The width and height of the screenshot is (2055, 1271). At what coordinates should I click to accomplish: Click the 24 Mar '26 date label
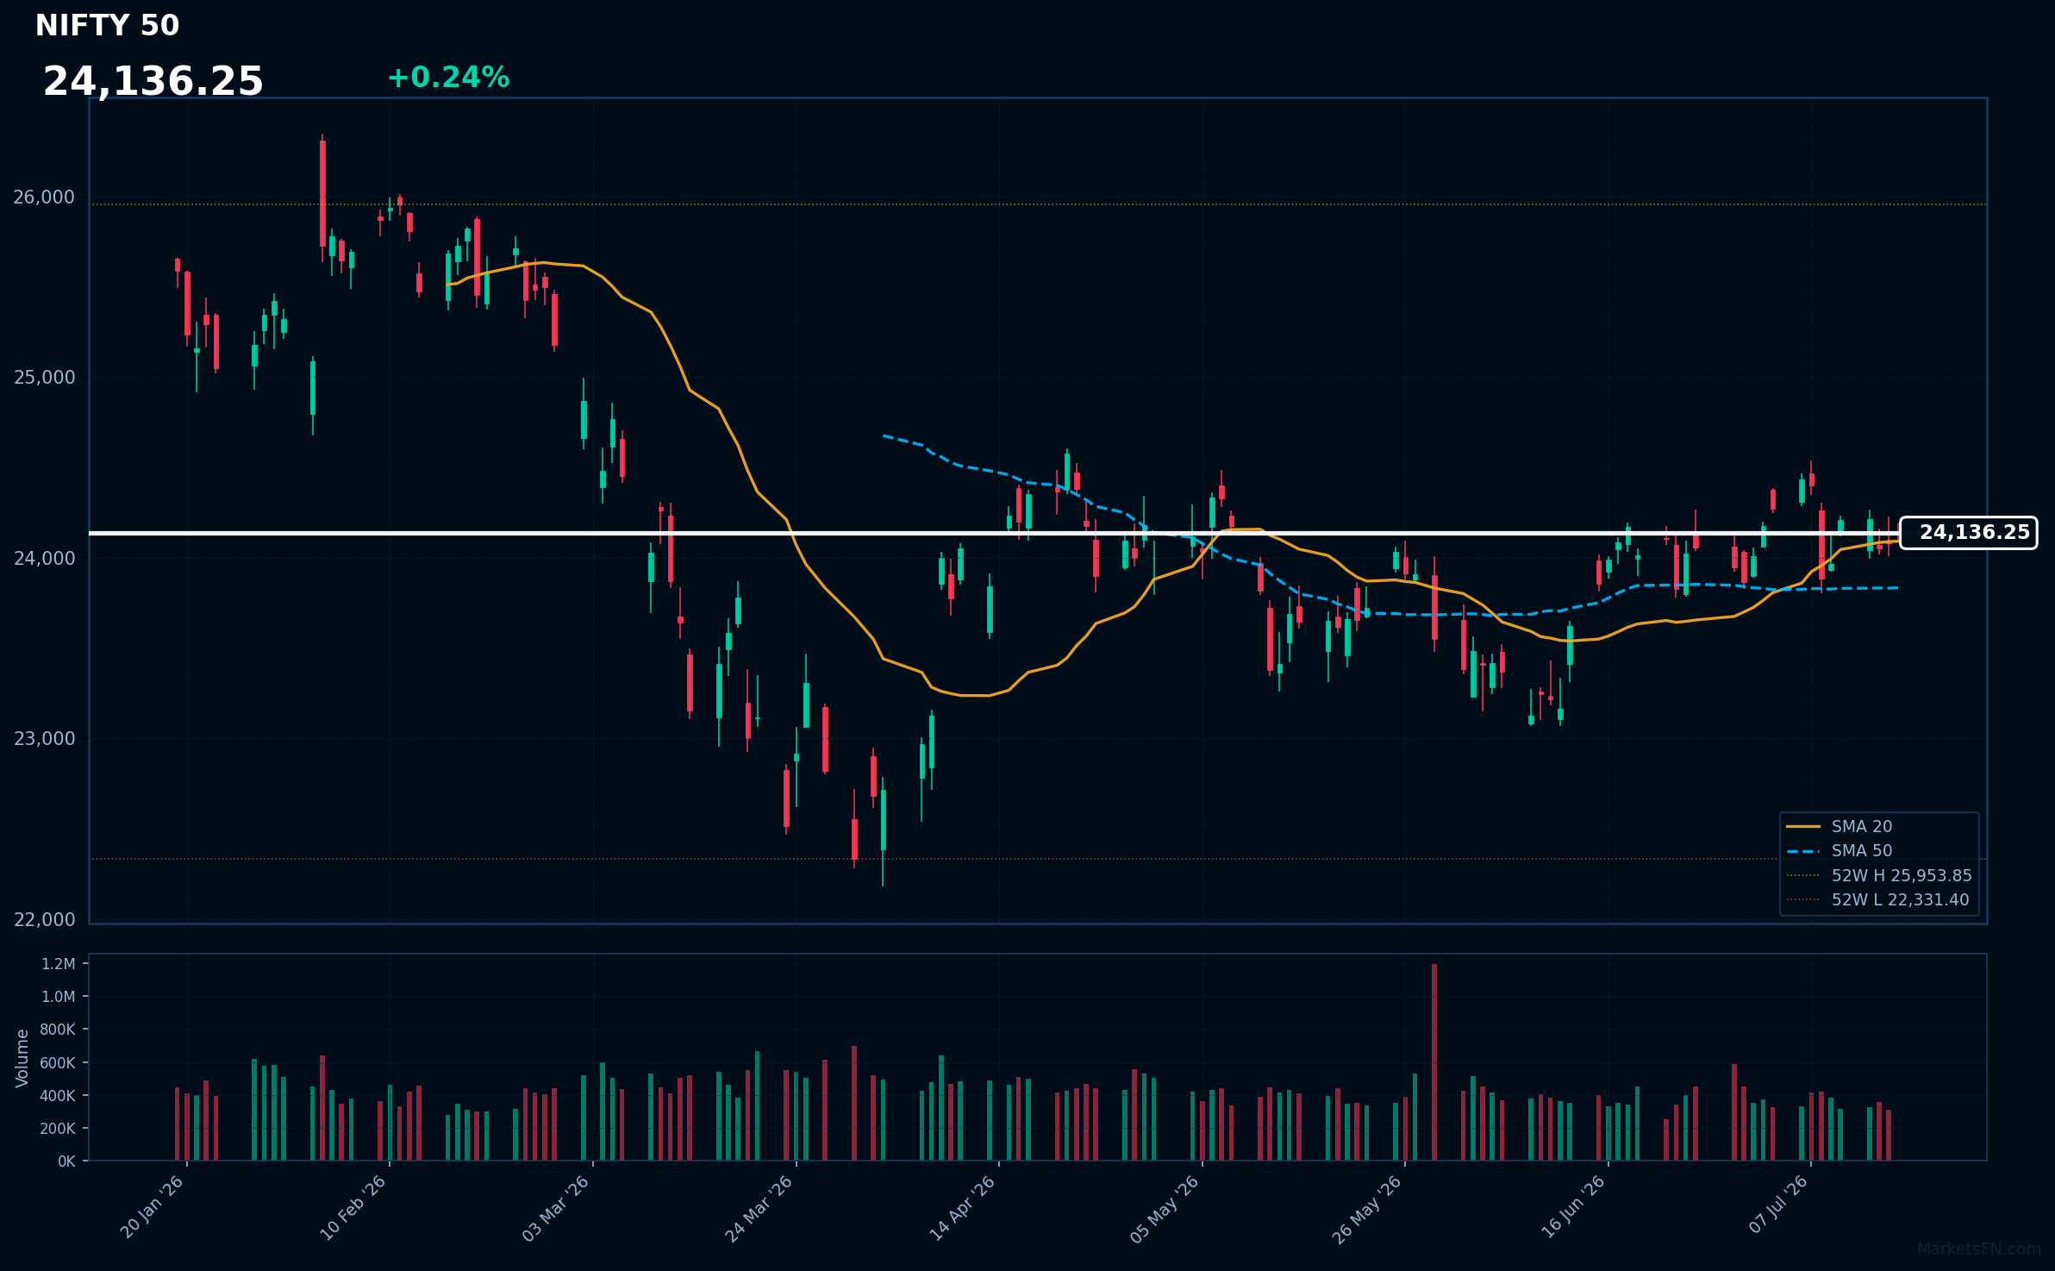759,1208
